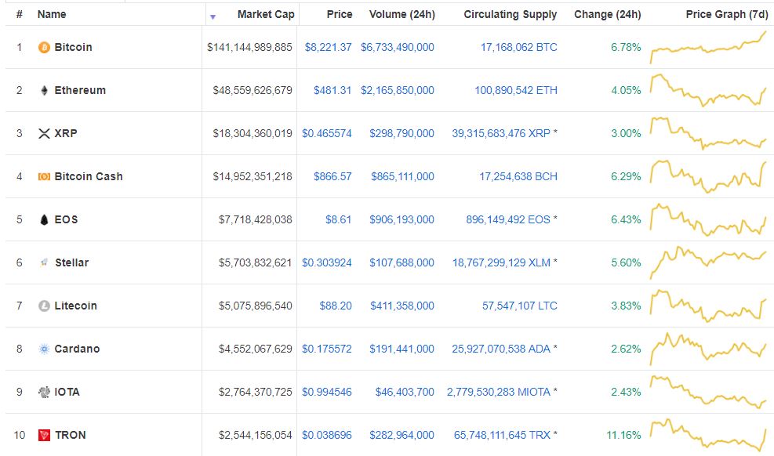
Task: Click the IOTA coin icon
Action: 45,392
